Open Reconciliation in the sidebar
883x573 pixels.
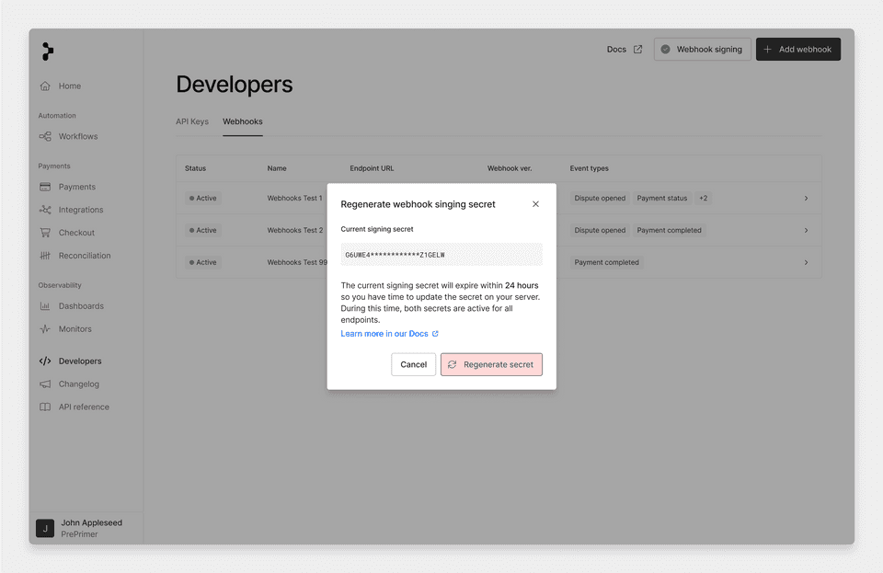[85, 256]
